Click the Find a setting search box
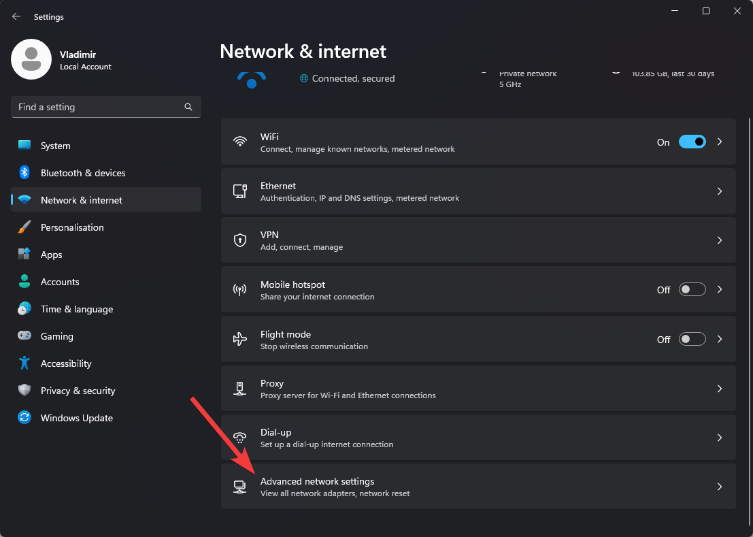This screenshot has width=753, height=537. (99, 107)
